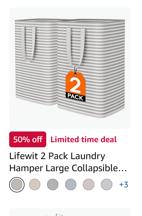Viewport: 142px width, 216px height.
Task: Choose the dark gray third color swatch
Action: [53, 185]
